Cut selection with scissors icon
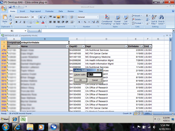175x131 pixels. pos(10,16)
